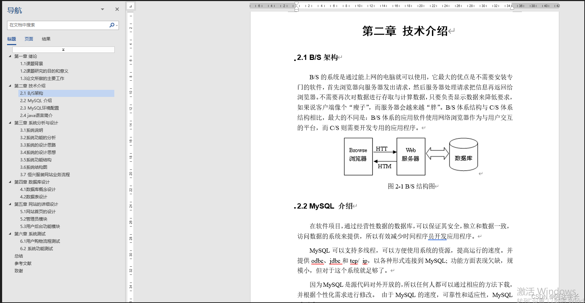Open navigation pane task options dropdown
Screen dimensions: 585x303
pyautogui.click(x=102, y=10)
